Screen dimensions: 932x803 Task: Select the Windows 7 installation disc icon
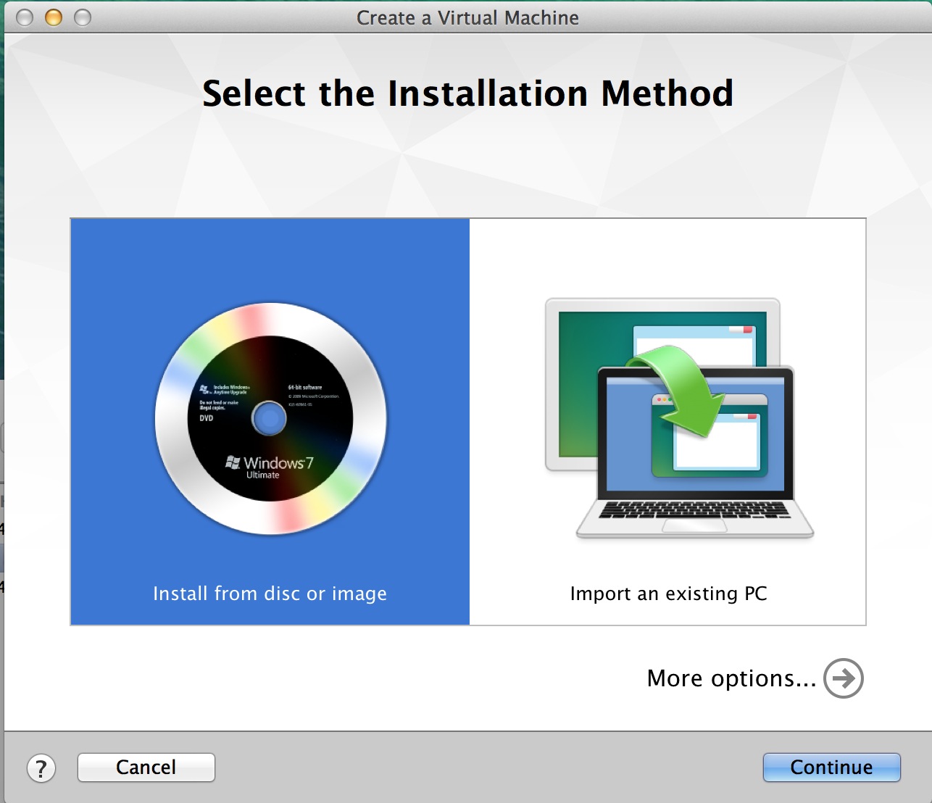coord(270,418)
